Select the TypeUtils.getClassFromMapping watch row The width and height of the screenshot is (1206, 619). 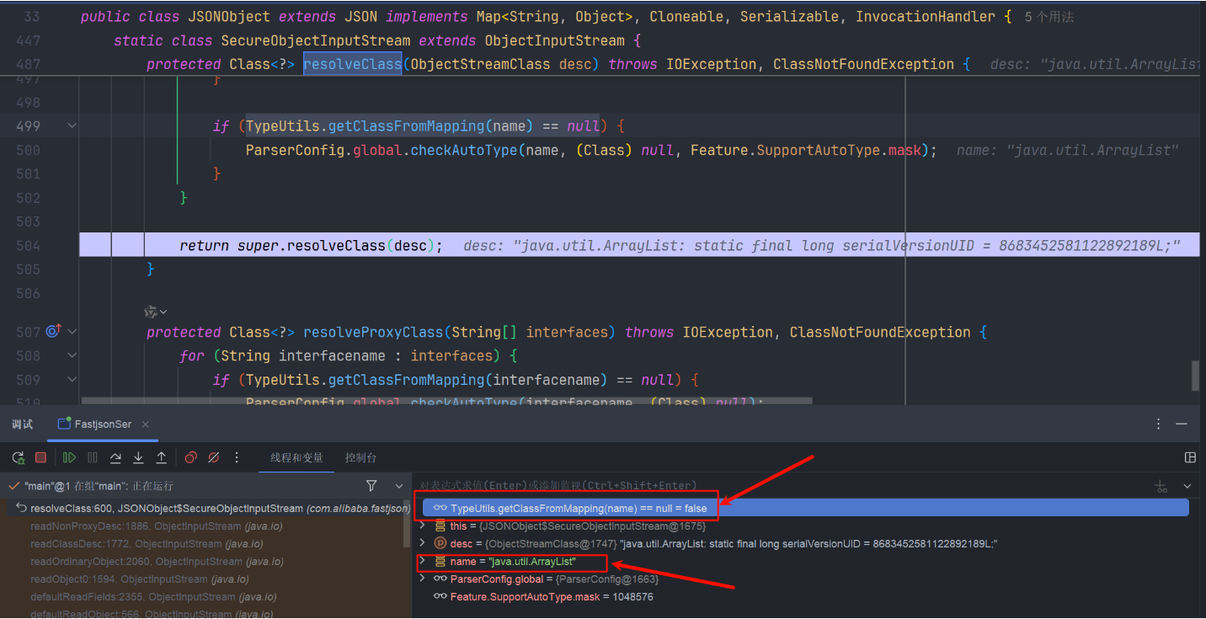(x=805, y=508)
